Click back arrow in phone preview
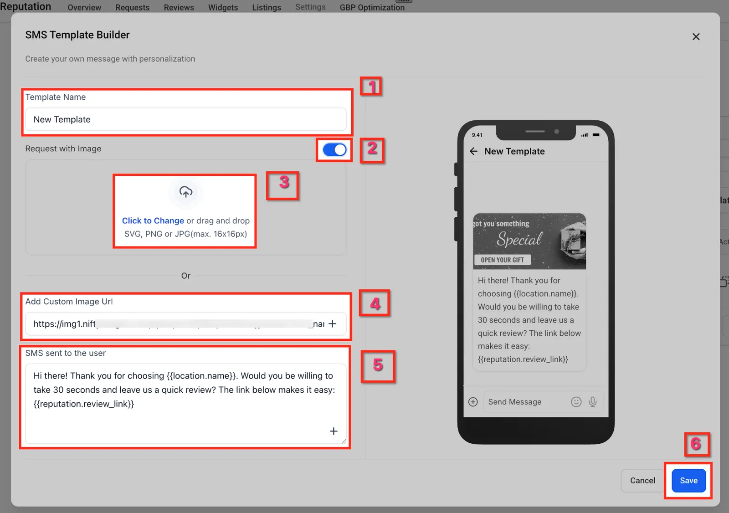Viewport: 729px width, 513px height. [x=474, y=151]
